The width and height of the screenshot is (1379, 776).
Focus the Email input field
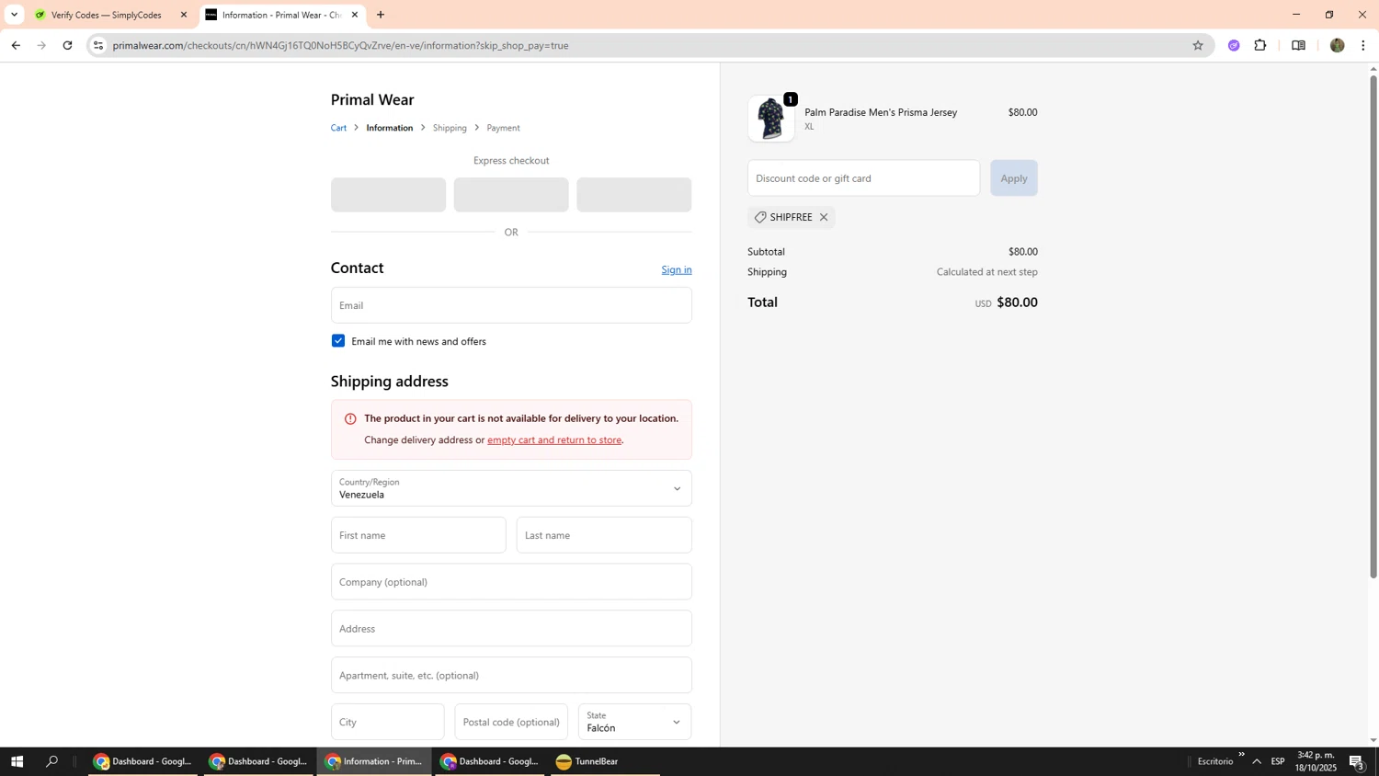(x=511, y=305)
